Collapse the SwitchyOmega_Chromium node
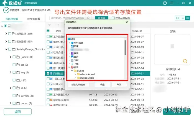This screenshot has height=117, width=194. coord(6,49)
